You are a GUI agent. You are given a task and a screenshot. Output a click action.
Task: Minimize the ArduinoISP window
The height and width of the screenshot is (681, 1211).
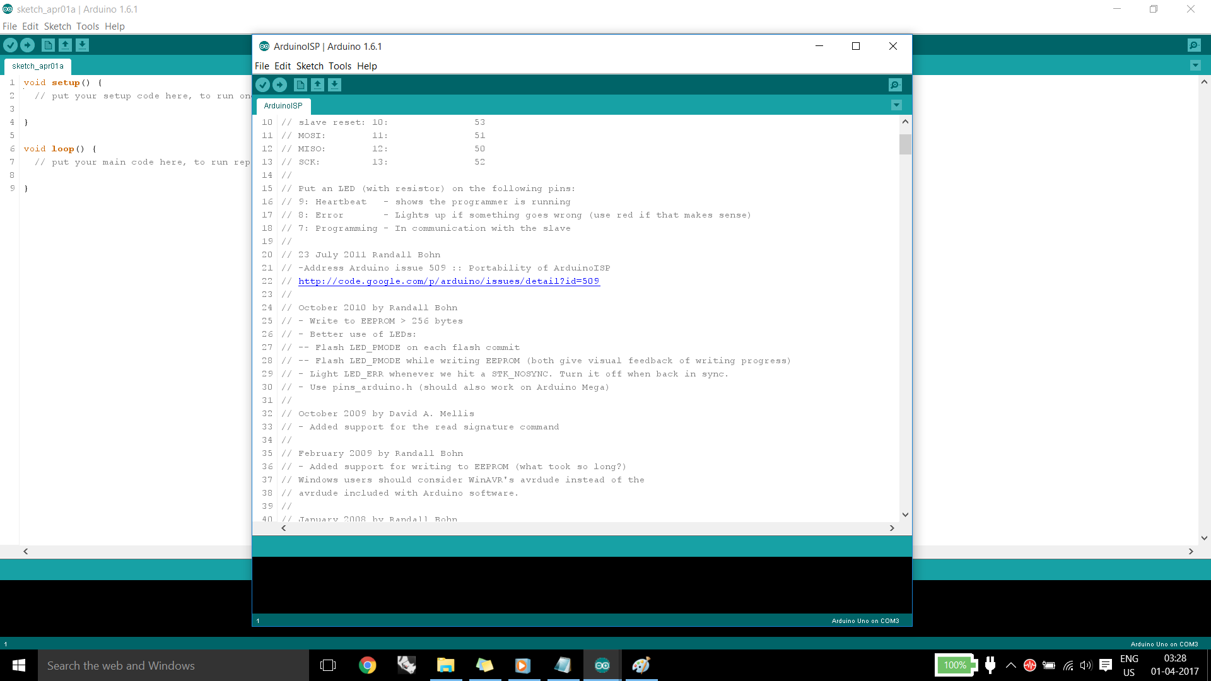coord(819,46)
